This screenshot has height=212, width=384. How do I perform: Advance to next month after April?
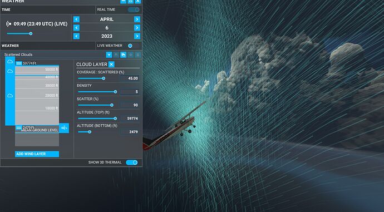[x=137, y=19]
